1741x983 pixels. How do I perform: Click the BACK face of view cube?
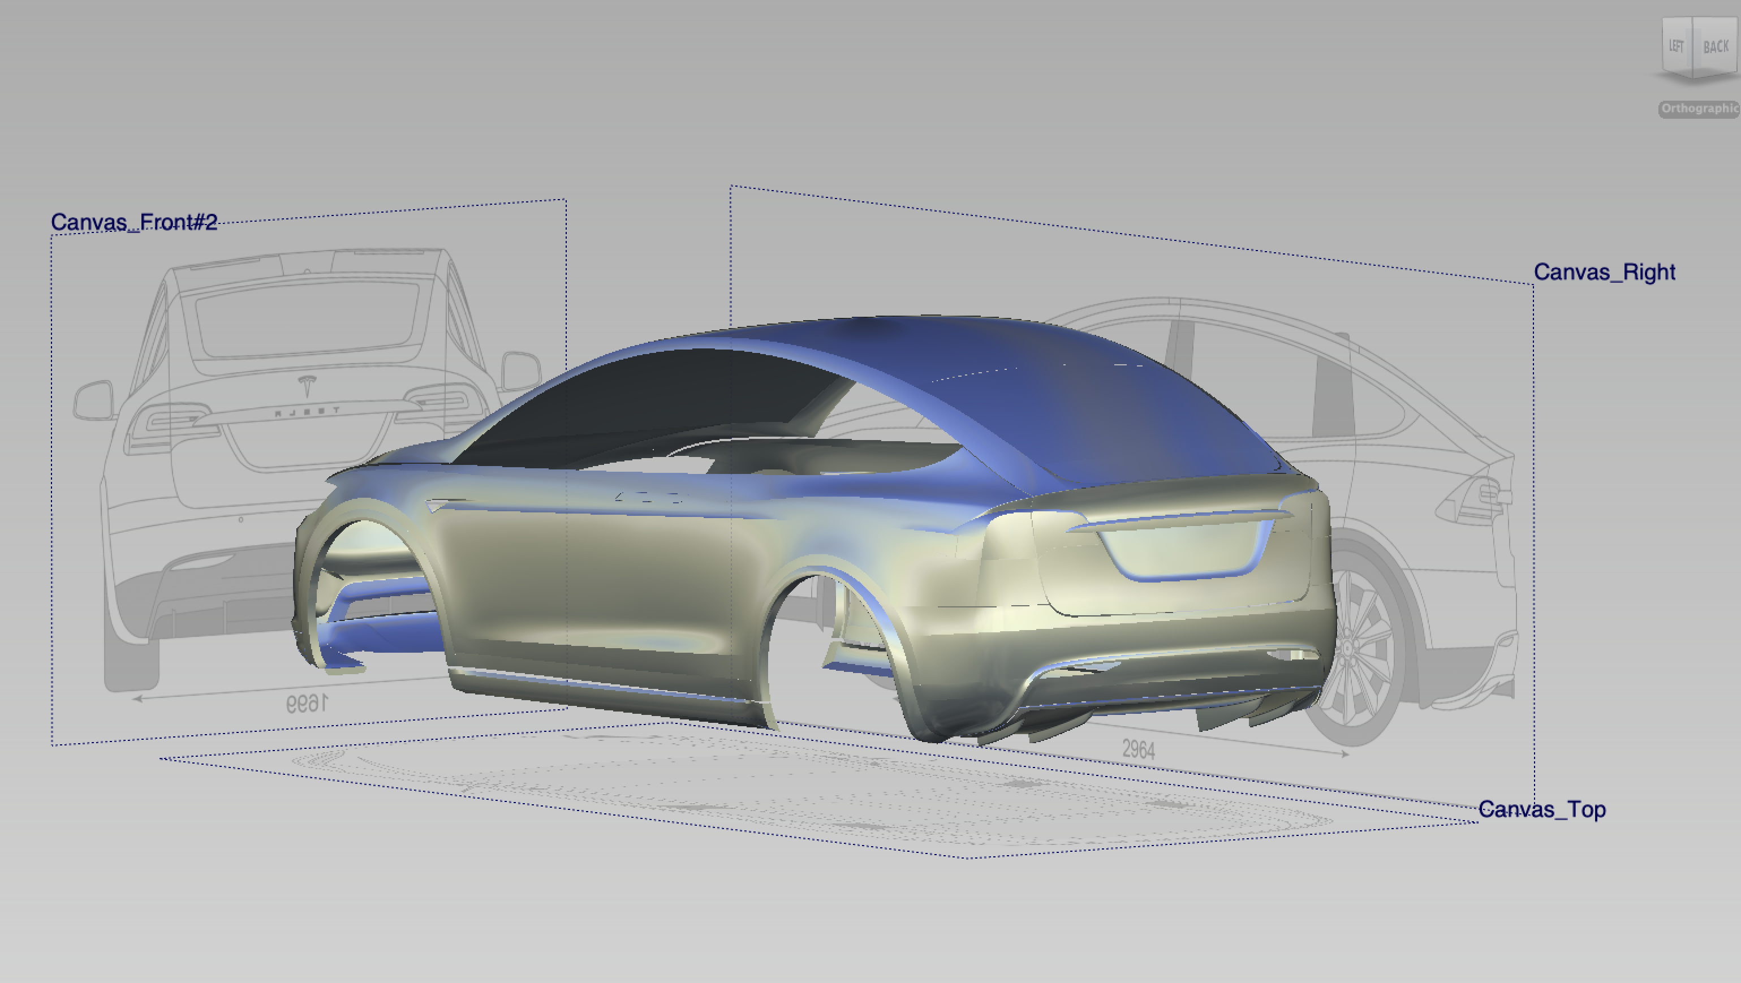tap(1716, 46)
